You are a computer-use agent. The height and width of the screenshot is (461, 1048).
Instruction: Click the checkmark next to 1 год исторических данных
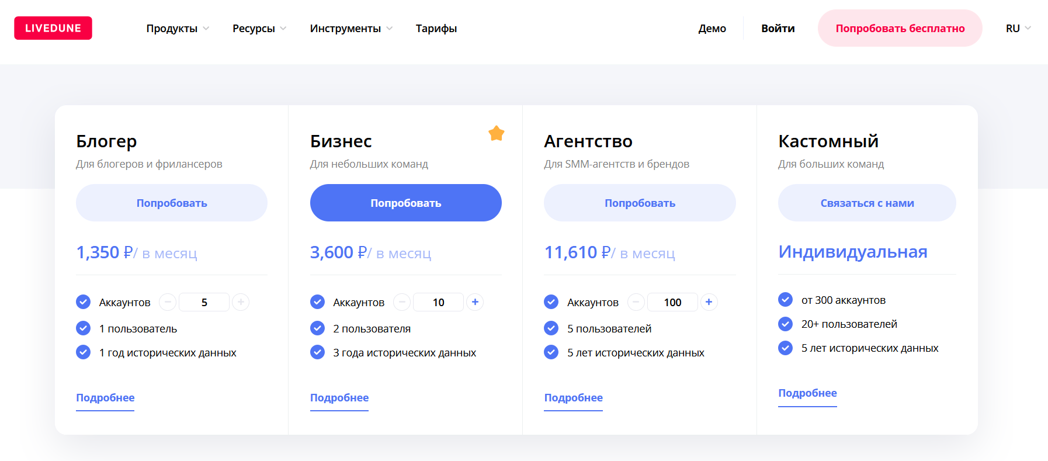pos(84,352)
